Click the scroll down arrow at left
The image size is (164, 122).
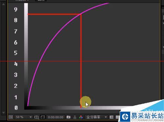(4, 113)
